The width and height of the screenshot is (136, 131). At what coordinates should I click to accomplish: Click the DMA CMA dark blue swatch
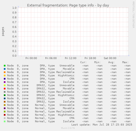pos(5,79)
